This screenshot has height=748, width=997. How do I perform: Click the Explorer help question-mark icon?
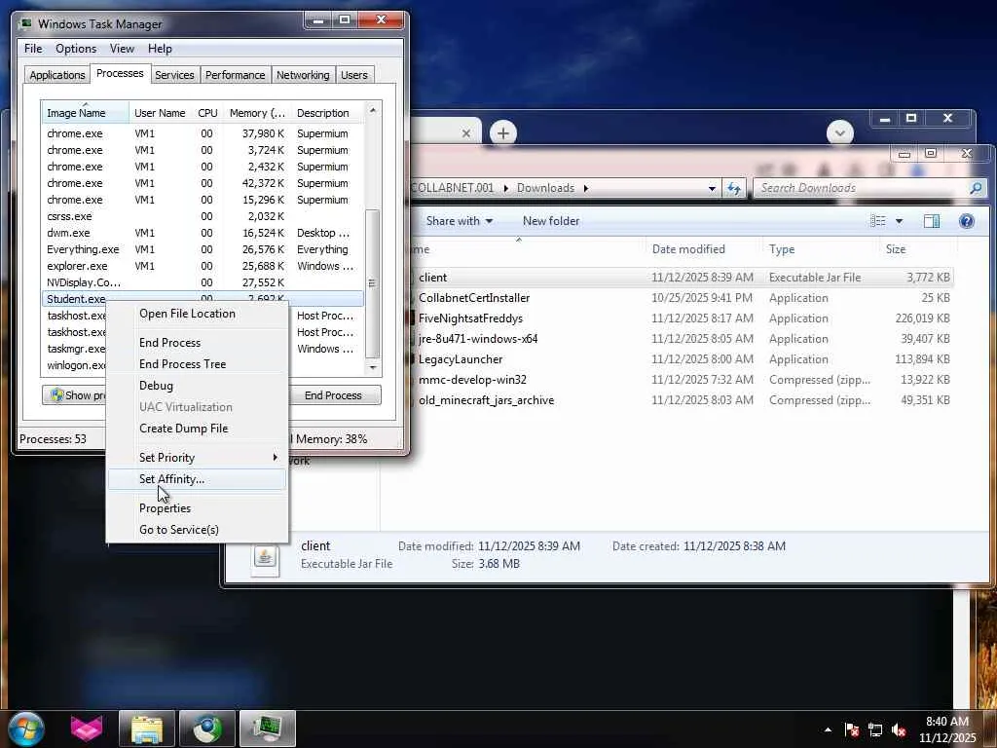[967, 221]
